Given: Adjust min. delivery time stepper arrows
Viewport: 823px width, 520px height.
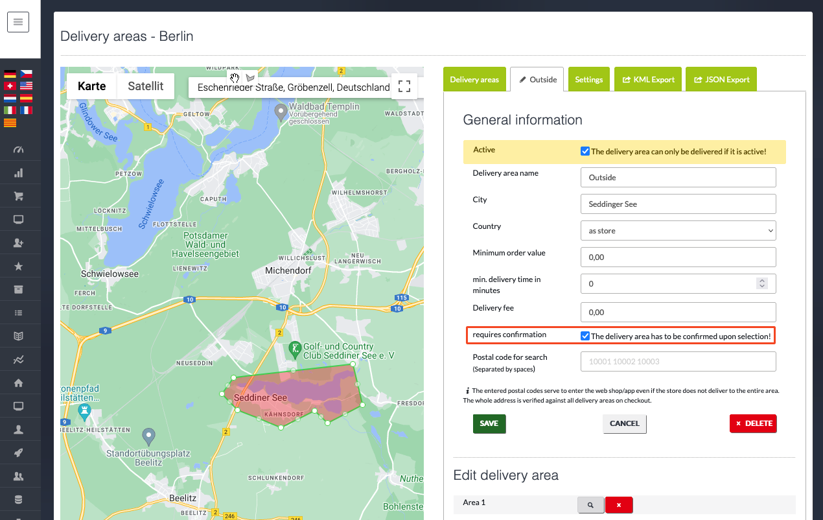Looking at the screenshot, I should pyautogui.click(x=762, y=283).
